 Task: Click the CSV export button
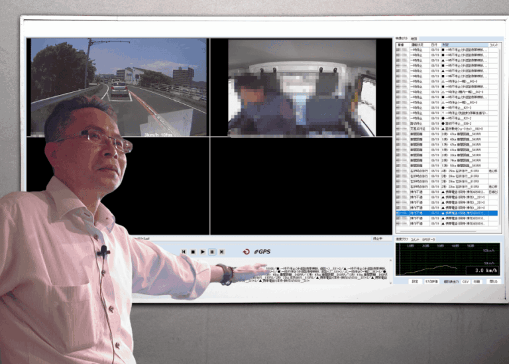[x=465, y=281]
